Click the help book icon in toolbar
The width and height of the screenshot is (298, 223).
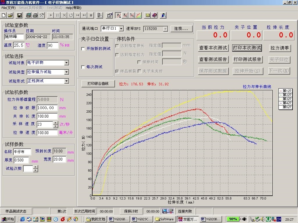pyautogui.click(x=155, y=15)
